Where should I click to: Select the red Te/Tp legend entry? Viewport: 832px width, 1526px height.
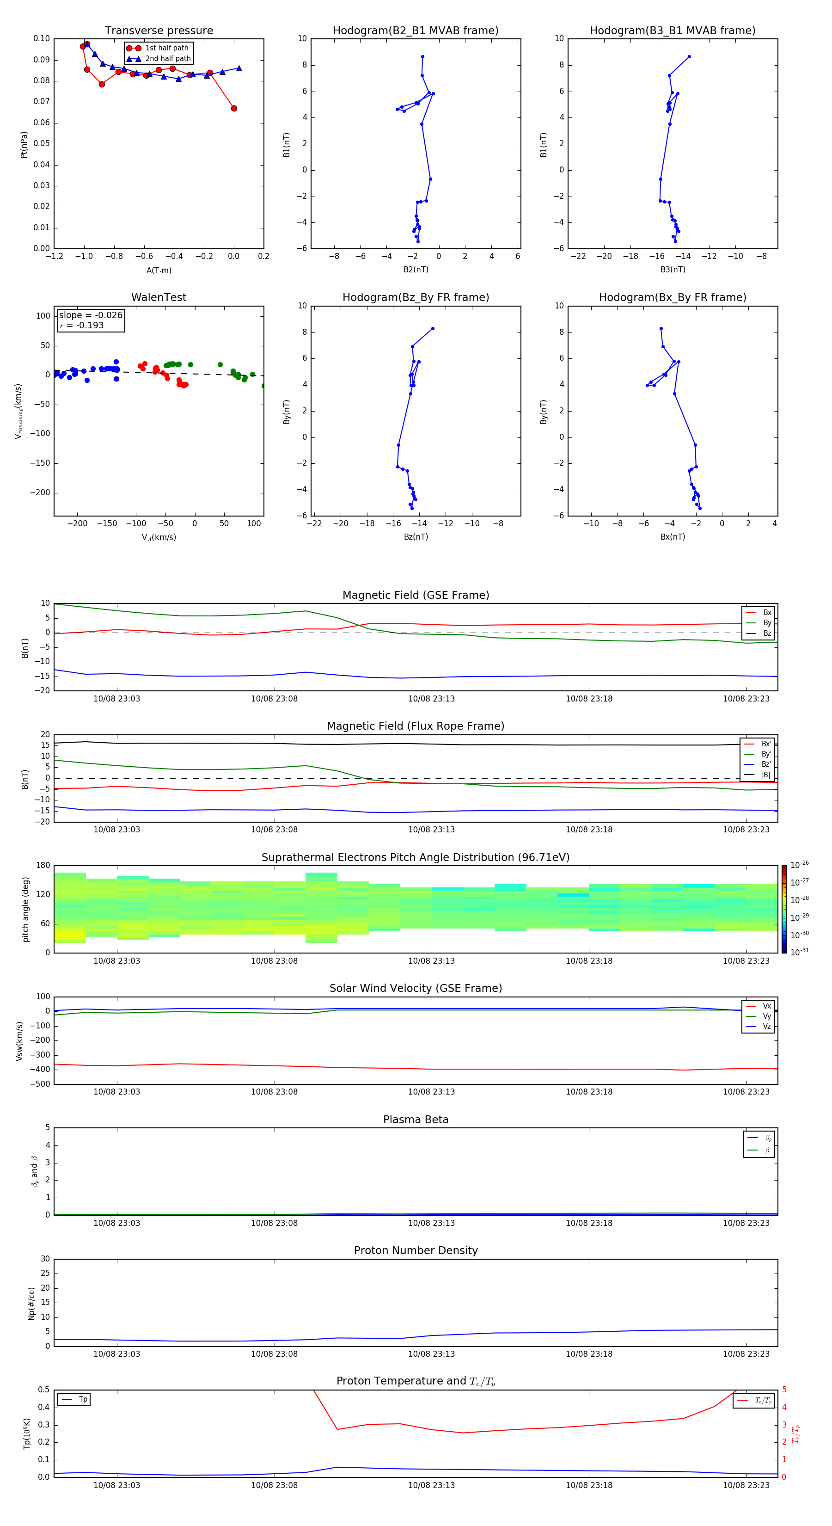[x=754, y=1400]
